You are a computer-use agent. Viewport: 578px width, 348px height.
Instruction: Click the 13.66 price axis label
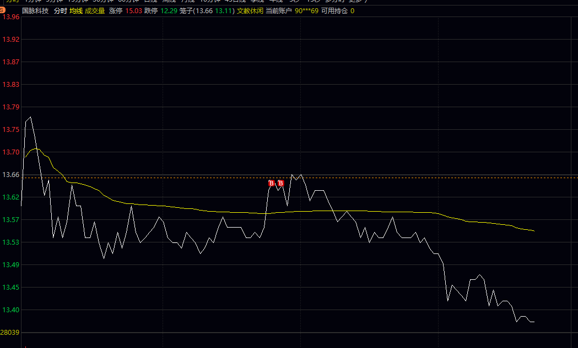[10, 174]
